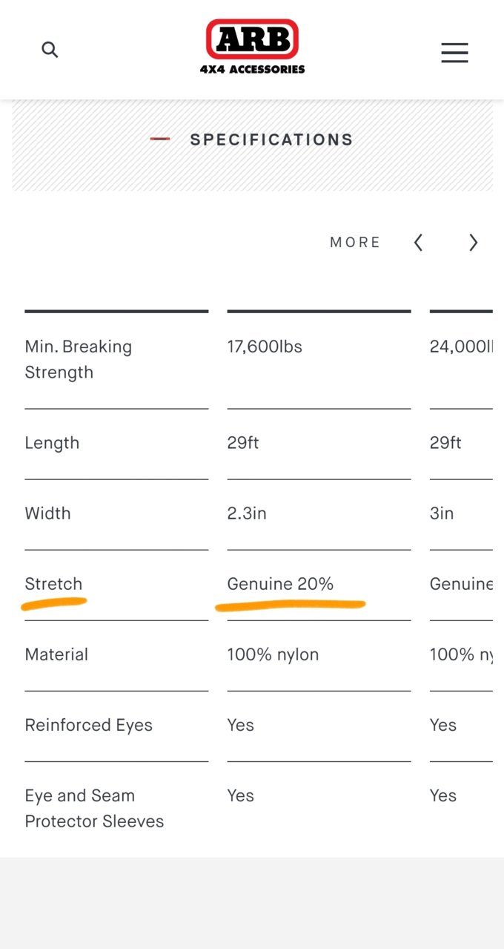Viewport: 504px width, 949px height.
Task: Select the 100% nylon material value
Action: click(x=273, y=654)
